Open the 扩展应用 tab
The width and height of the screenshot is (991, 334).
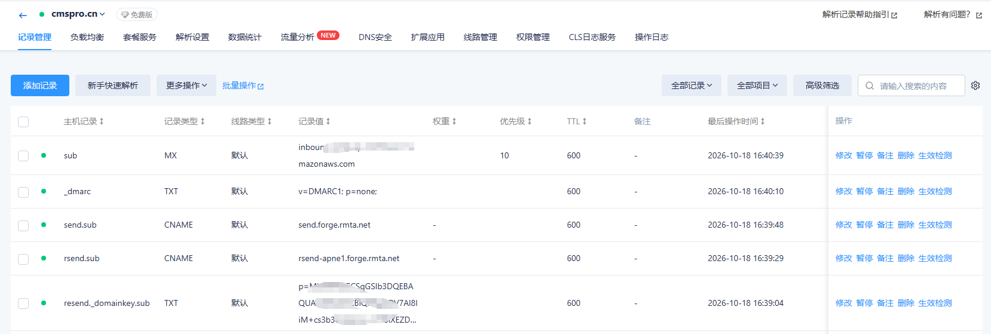coord(428,37)
